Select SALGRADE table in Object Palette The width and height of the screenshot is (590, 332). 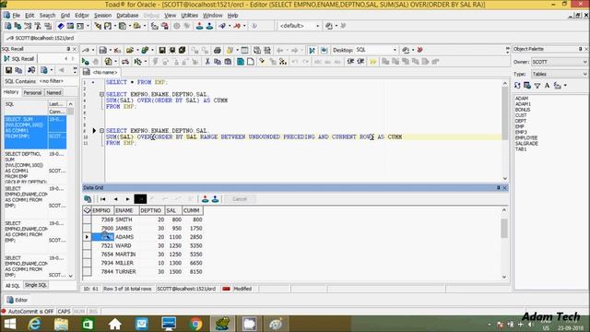coord(526,144)
